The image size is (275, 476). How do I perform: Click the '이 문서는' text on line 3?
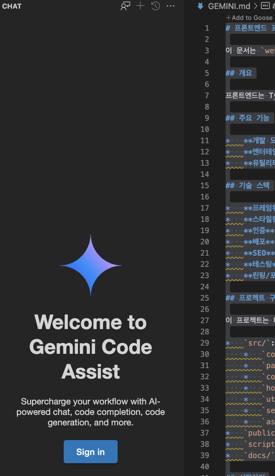pyautogui.click(x=241, y=51)
